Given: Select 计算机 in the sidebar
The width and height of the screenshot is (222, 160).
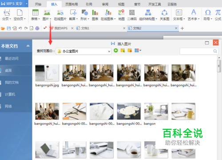Looking at the screenshot, I should (16, 94).
